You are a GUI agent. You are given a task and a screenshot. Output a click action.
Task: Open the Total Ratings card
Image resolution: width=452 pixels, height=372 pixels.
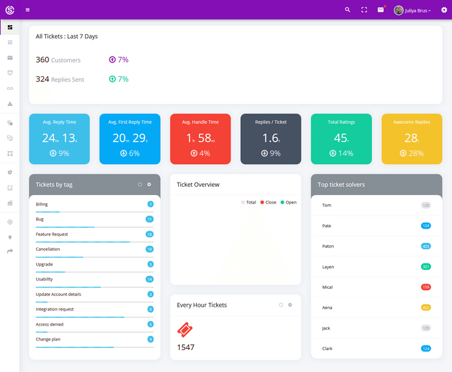tap(342, 139)
